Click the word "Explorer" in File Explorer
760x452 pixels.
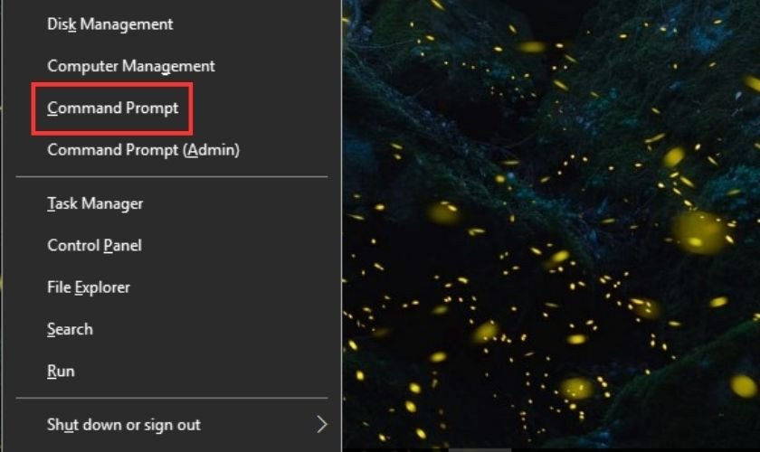(102, 287)
